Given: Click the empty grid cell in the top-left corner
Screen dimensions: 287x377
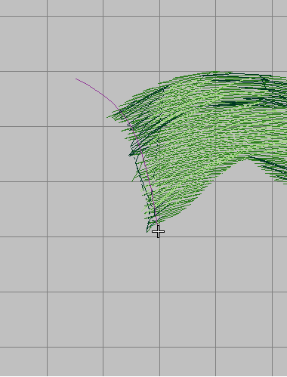Looking at the screenshot, I should pyautogui.click(x=23, y=8).
